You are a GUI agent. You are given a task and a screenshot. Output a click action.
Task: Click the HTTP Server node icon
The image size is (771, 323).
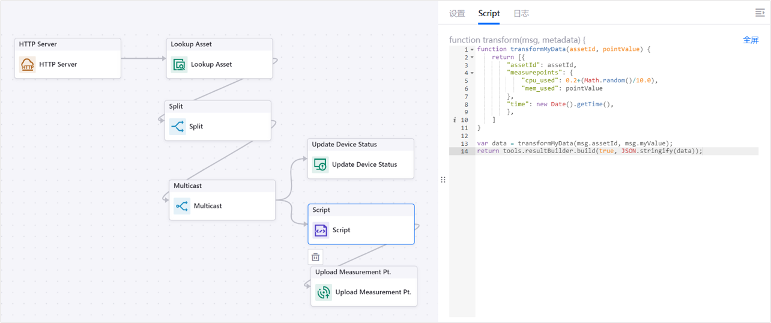[28, 64]
